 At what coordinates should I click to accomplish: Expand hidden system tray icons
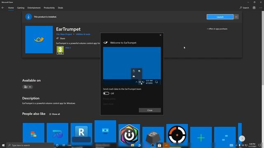[236, 145]
